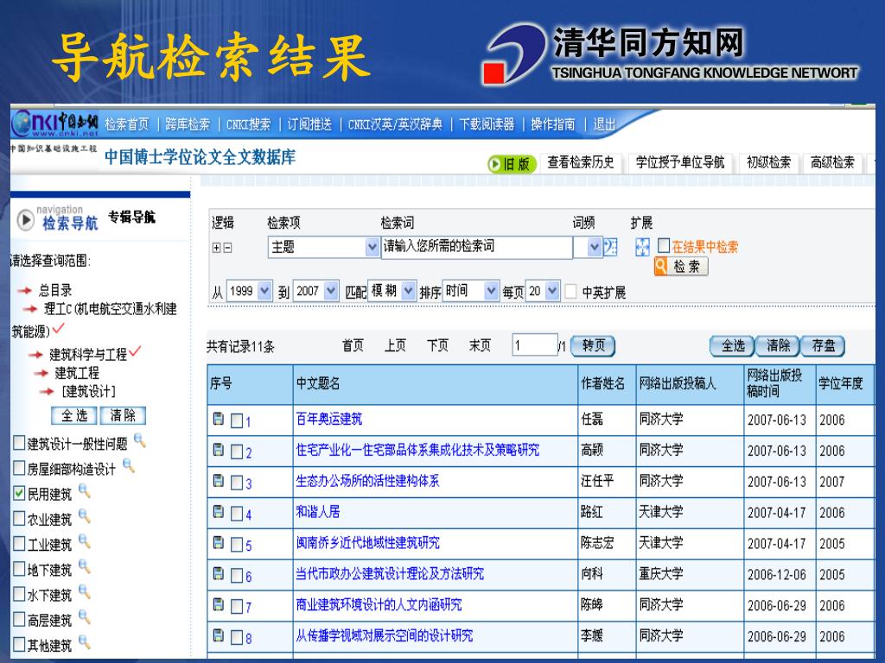Open the end year 2007 dropdown
This screenshot has height=663, width=885.
331,291
